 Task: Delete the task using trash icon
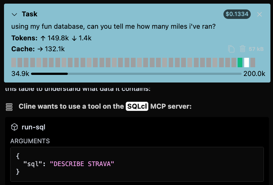coord(243,49)
